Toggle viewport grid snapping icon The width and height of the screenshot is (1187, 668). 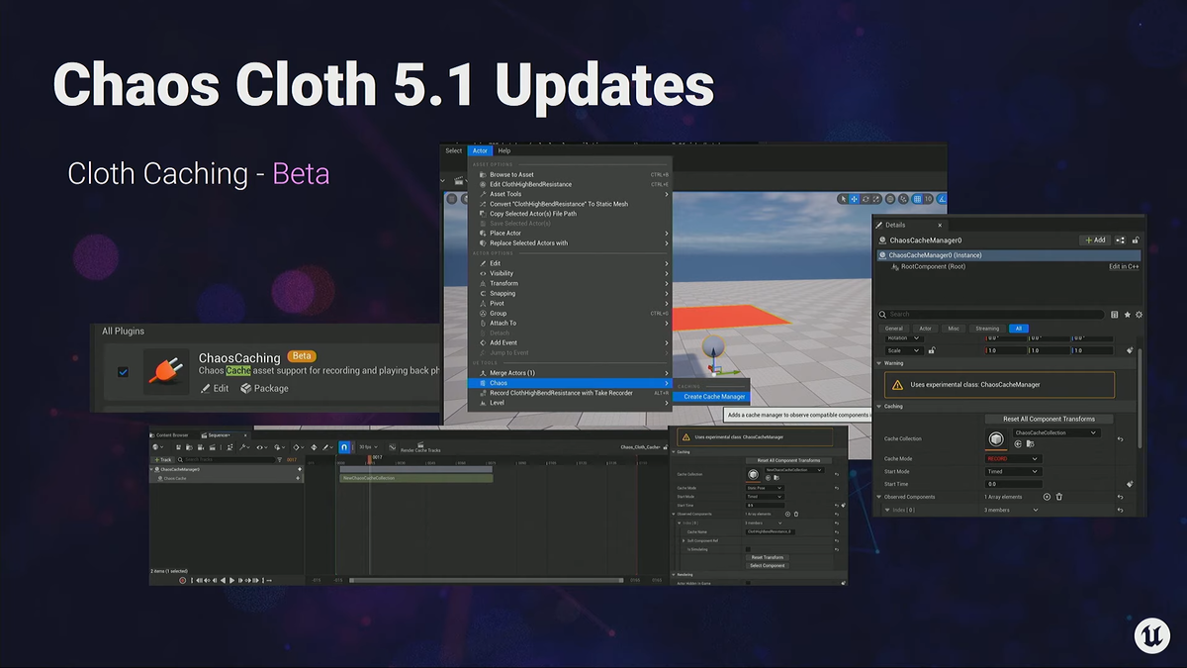pos(917,199)
